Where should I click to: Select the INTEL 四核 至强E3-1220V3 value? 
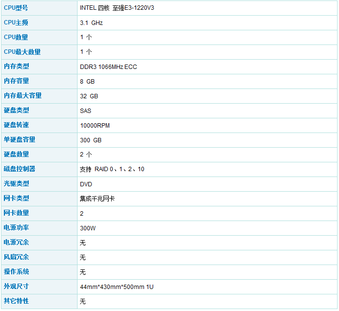[x=120, y=8]
